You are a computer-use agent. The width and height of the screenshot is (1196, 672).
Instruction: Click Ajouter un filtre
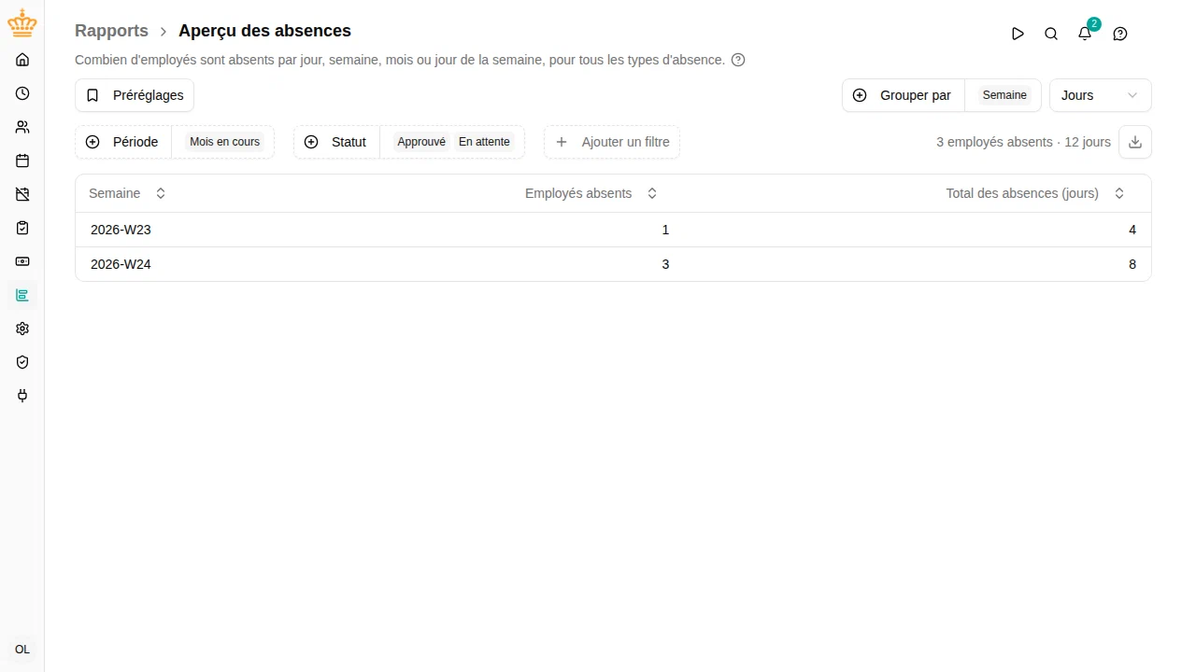tap(612, 142)
